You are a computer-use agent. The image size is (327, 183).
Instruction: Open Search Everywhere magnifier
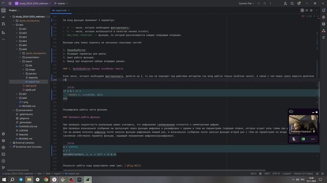click(292, 4)
